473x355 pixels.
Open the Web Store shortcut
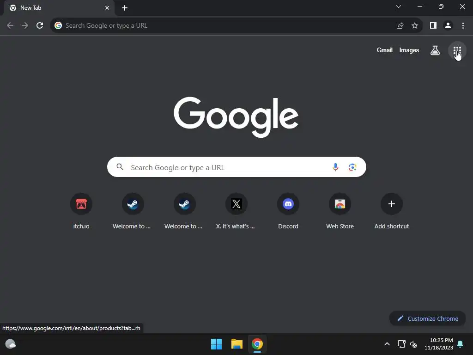point(340,211)
